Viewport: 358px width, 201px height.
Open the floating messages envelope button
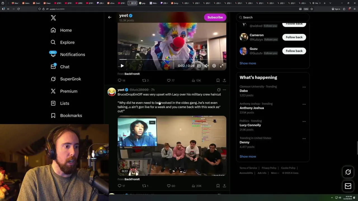pyautogui.click(x=348, y=186)
